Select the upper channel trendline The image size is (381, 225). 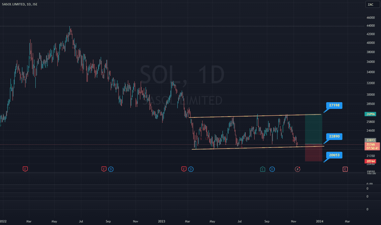(255, 116)
